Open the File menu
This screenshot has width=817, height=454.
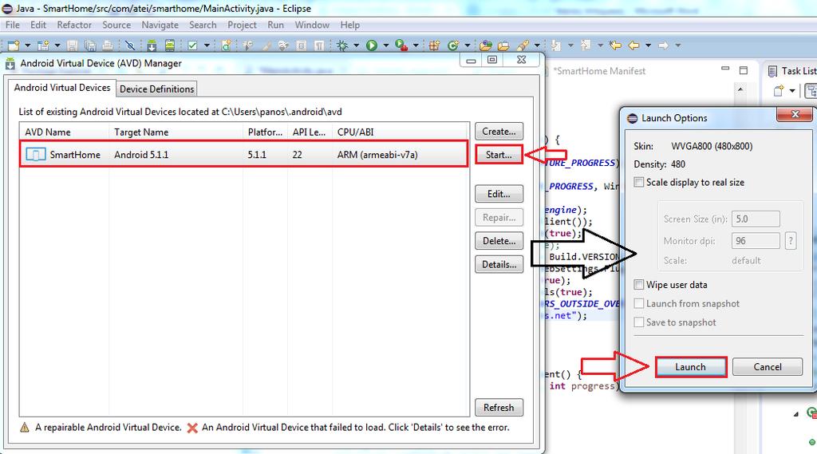(13, 25)
